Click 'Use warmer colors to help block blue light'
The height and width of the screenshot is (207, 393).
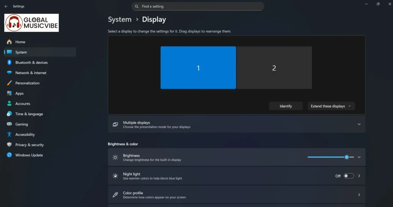[152, 179]
